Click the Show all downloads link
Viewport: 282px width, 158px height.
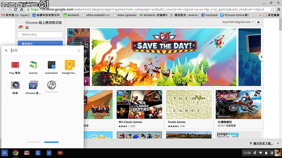(263, 143)
